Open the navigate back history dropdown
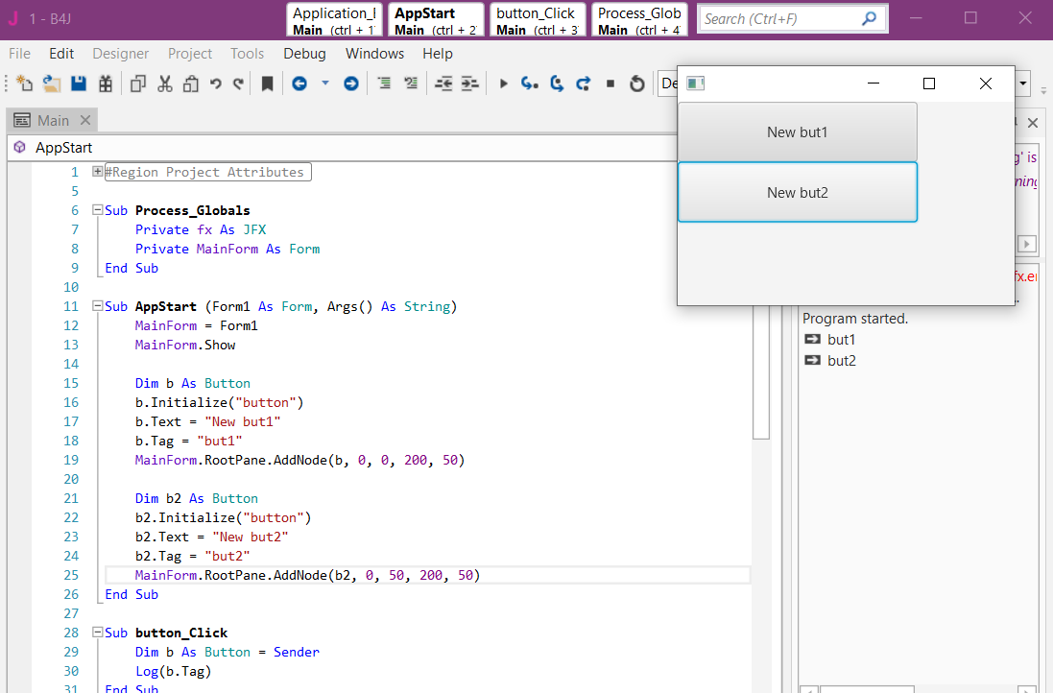 click(x=324, y=84)
